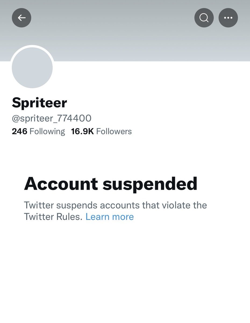Viewport: 250px width, 323px height.
Task: Click the "Learn more" link
Action: click(109, 217)
